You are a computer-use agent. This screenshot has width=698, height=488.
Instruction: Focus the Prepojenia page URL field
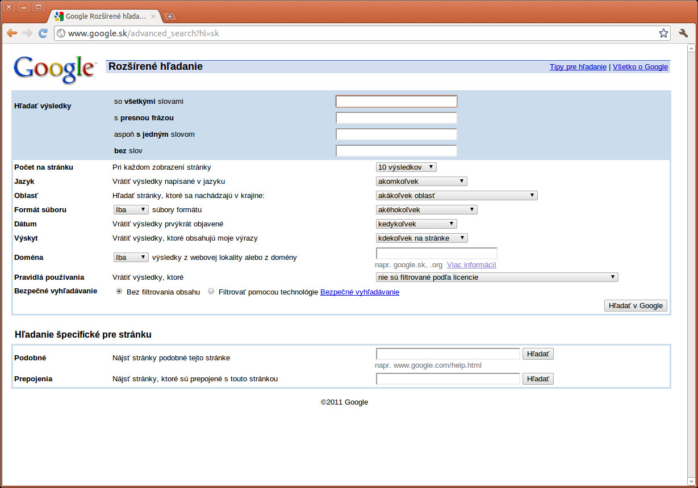pyautogui.click(x=448, y=378)
